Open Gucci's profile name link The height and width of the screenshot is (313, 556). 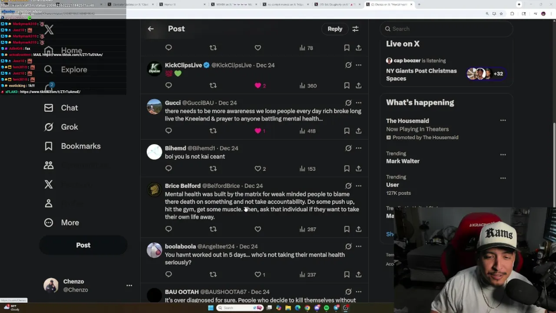click(173, 103)
